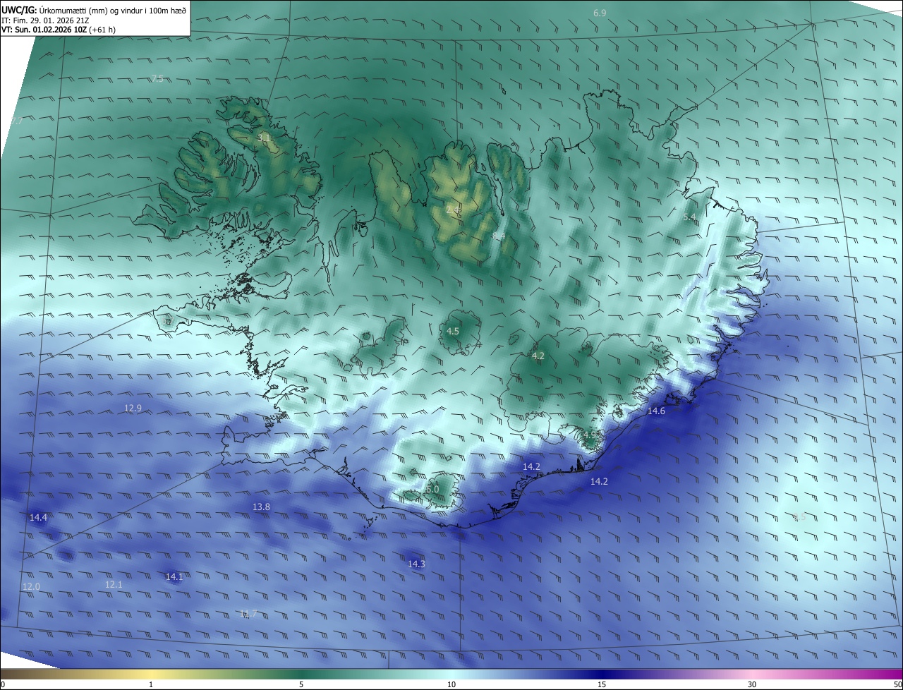The width and height of the screenshot is (903, 690).
Task: Click the 1 label on the color legend
Action: pyautogui.click(x=151, y=684)
